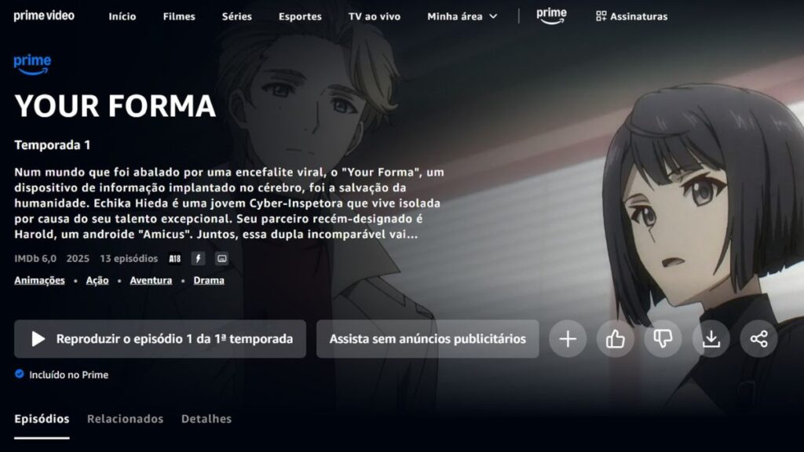Open Séries in the top navigation
The image size is (804, 452).
pyautogui.click(x=237, y=16)
